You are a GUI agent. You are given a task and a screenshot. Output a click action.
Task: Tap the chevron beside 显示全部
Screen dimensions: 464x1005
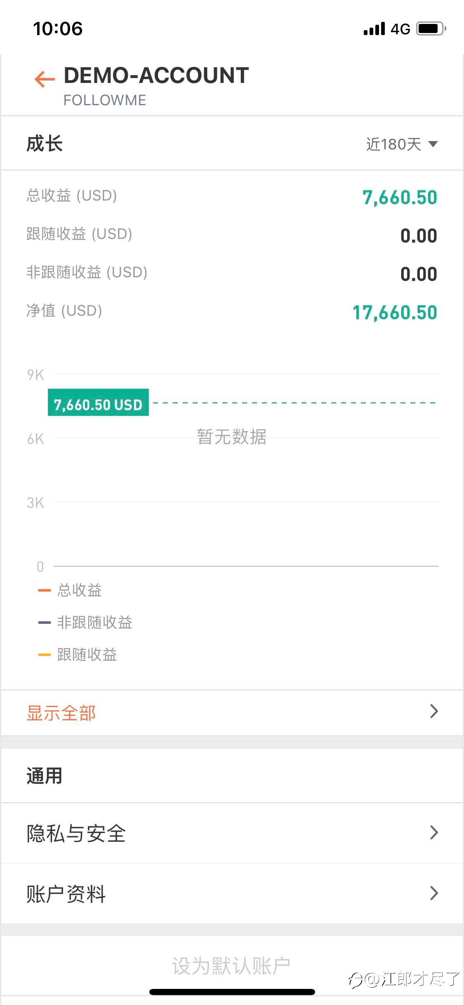tap(434, 711)
